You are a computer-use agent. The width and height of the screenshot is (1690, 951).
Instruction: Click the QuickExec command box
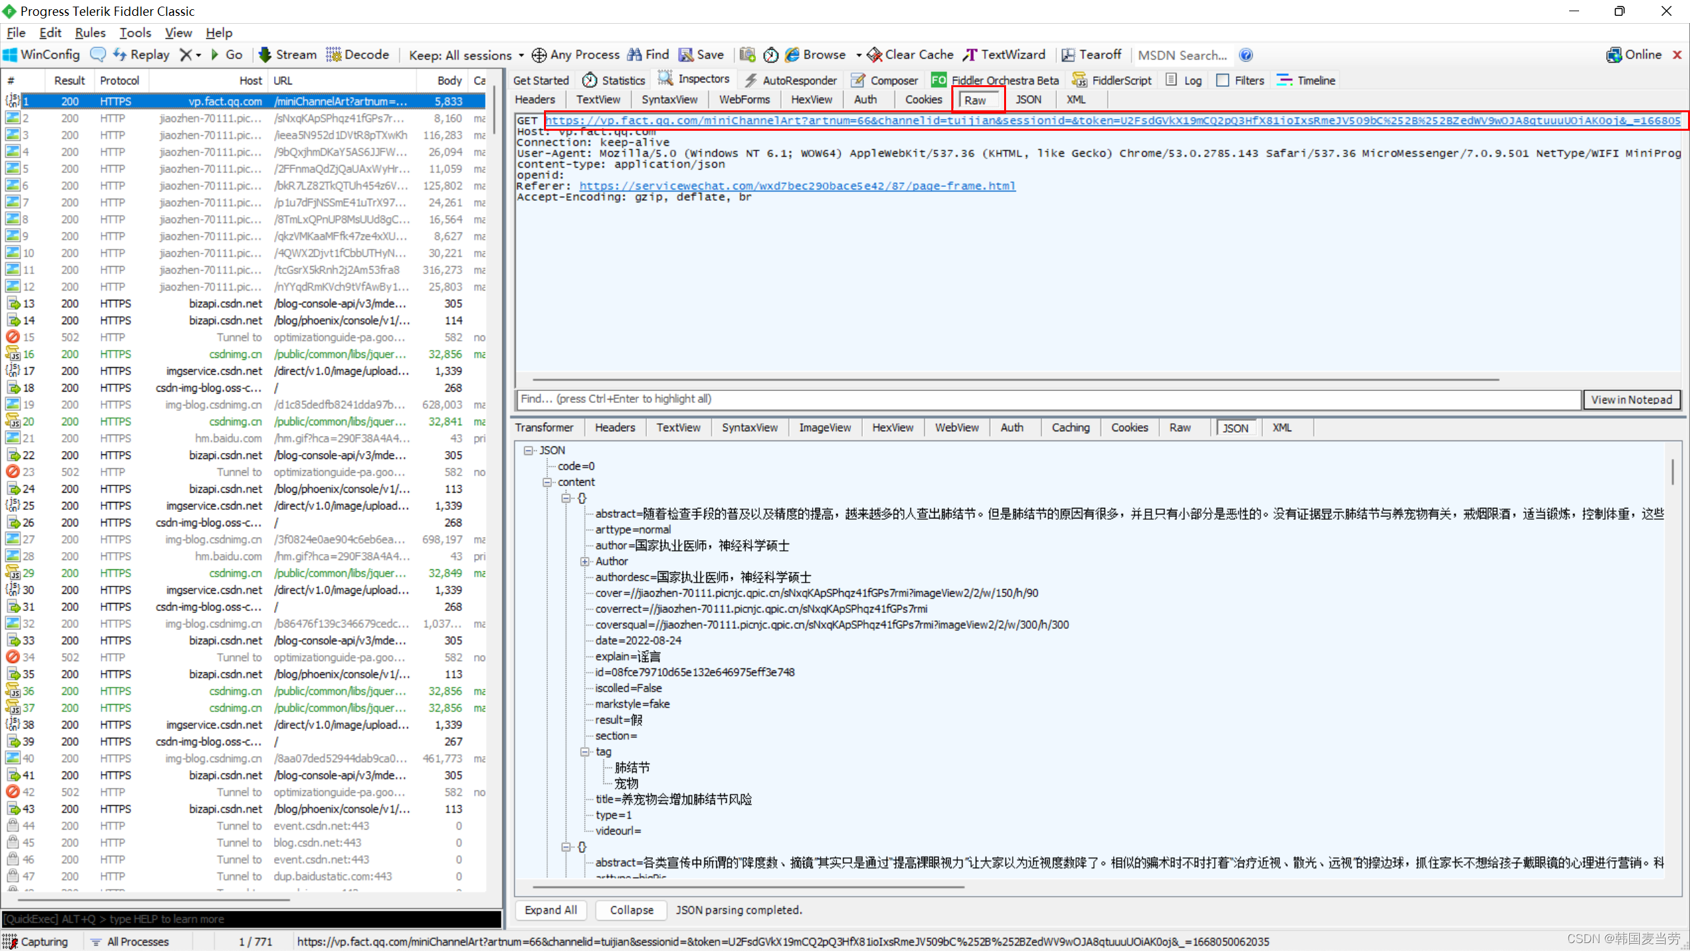pos(251,919)
